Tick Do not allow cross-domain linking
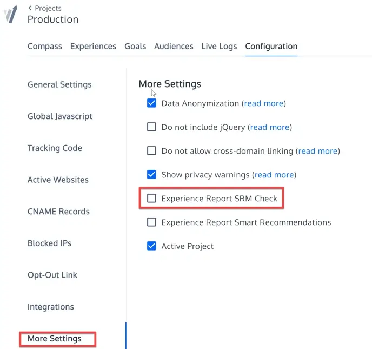The width and height of the screenshot is (372, 349). pyautogui.click(x=151, y=151)
